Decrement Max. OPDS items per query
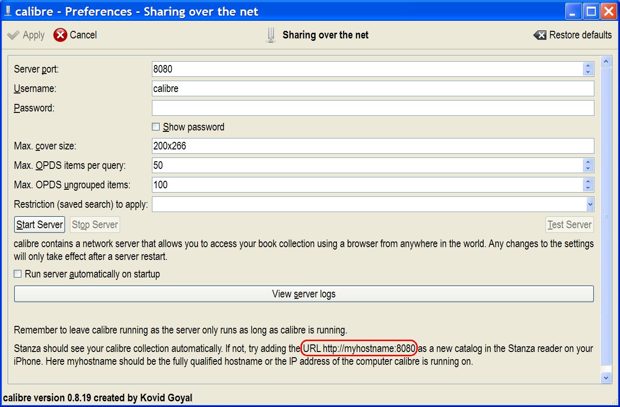The width and height of the screenshot is (620, 407). coord(588,169)
